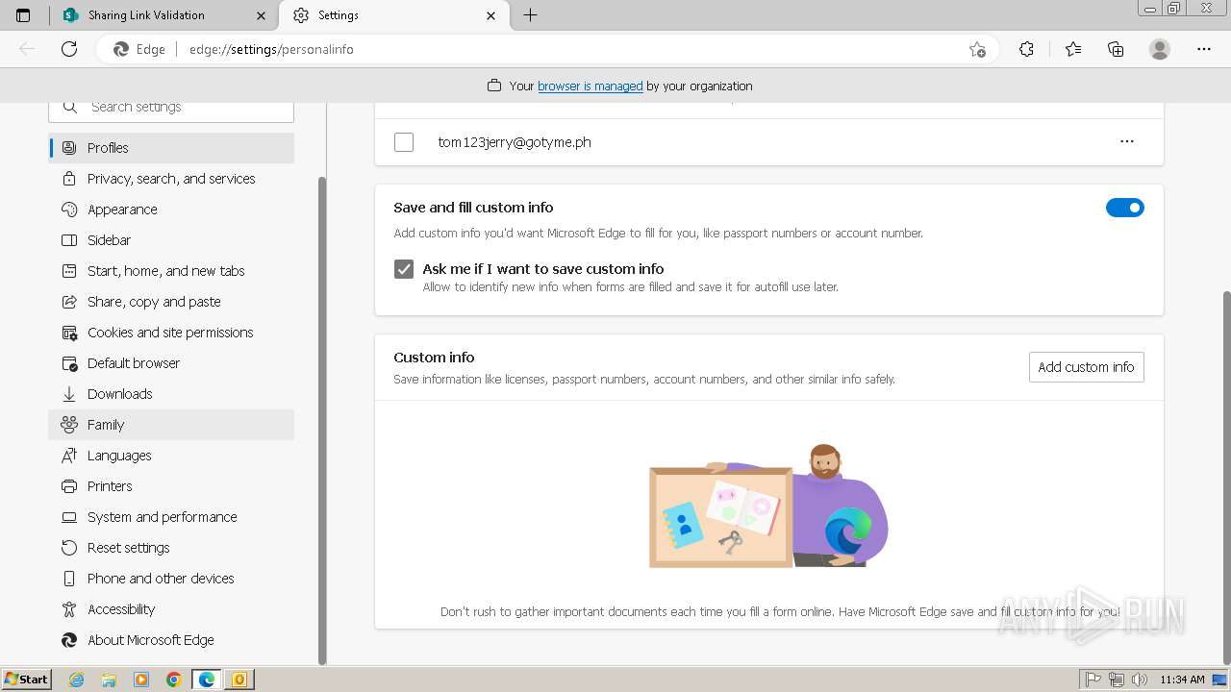1231x692 pixels.
Task: Refresh the current page
Action: 69,49
